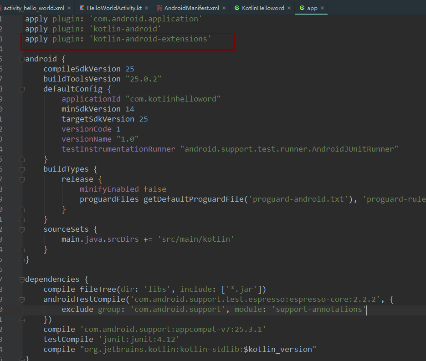Collapse the defaultConfig block fold marker
426x361 pixels.
pos(22,89)
